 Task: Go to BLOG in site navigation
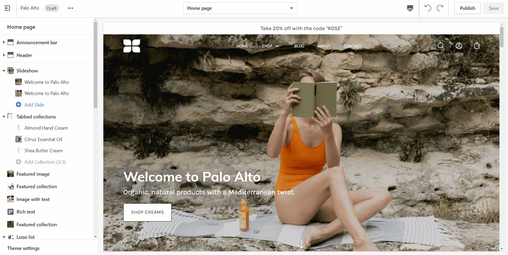[299, 46]
